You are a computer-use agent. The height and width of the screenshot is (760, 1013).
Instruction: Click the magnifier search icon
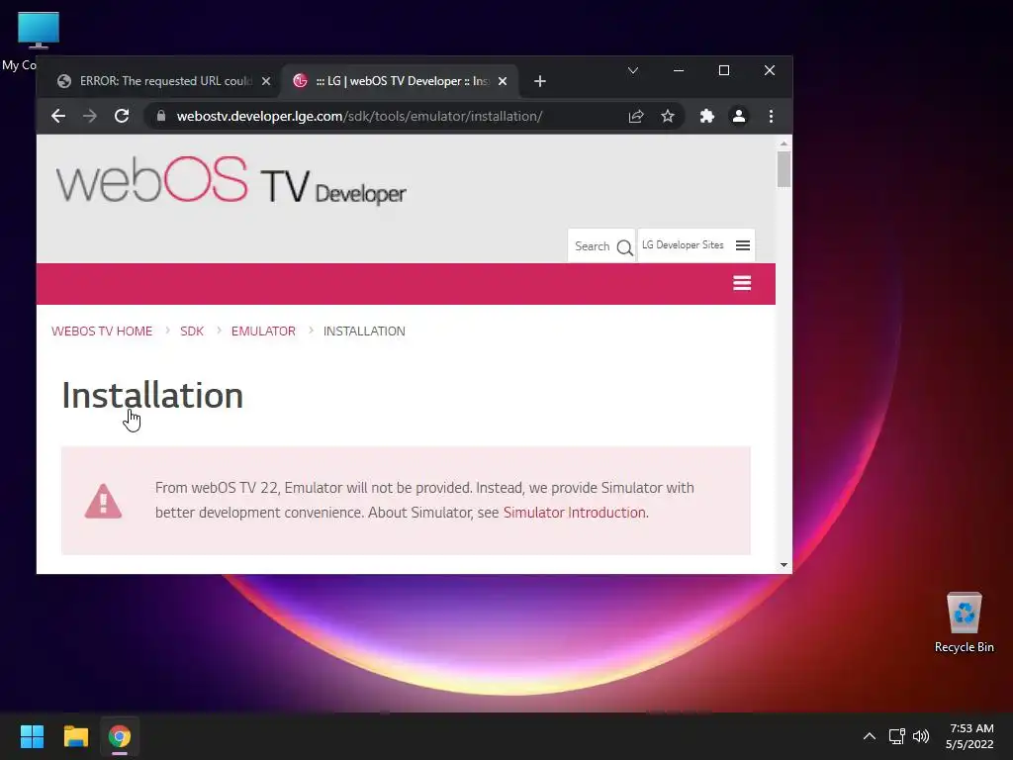pyautogui.click(x=624, y=247)
